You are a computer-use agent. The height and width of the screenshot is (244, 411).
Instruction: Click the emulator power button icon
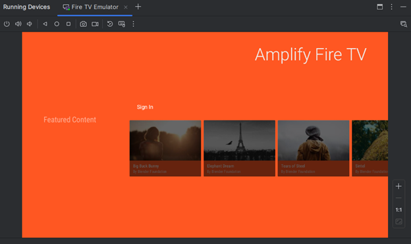tap(7, 24)
